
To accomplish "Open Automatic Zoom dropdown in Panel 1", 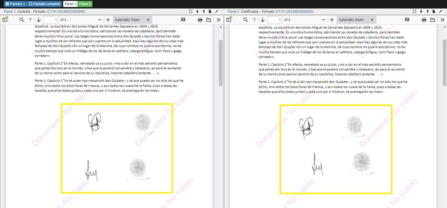I will coord(133,20).
